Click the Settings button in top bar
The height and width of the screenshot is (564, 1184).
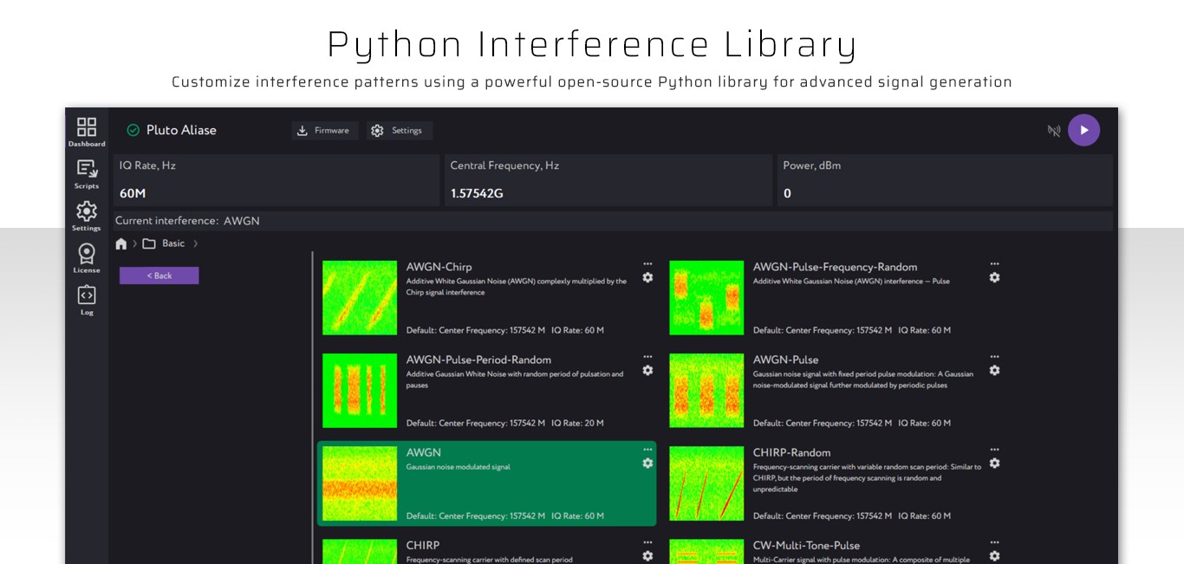[399, 131]
